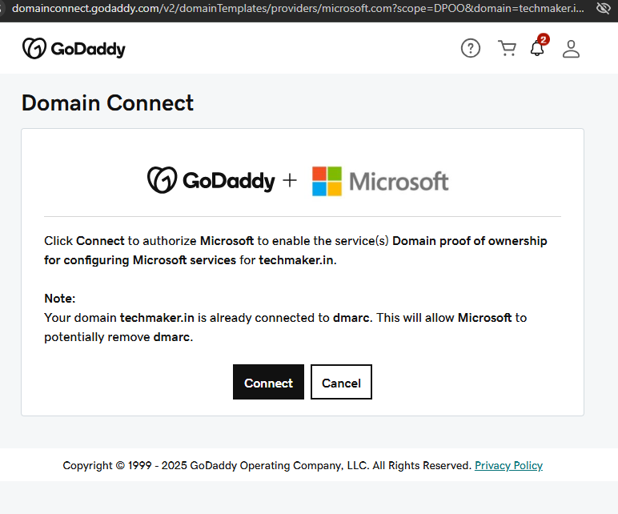Click the GoDaddy copyright footer text

pos(267,465)
